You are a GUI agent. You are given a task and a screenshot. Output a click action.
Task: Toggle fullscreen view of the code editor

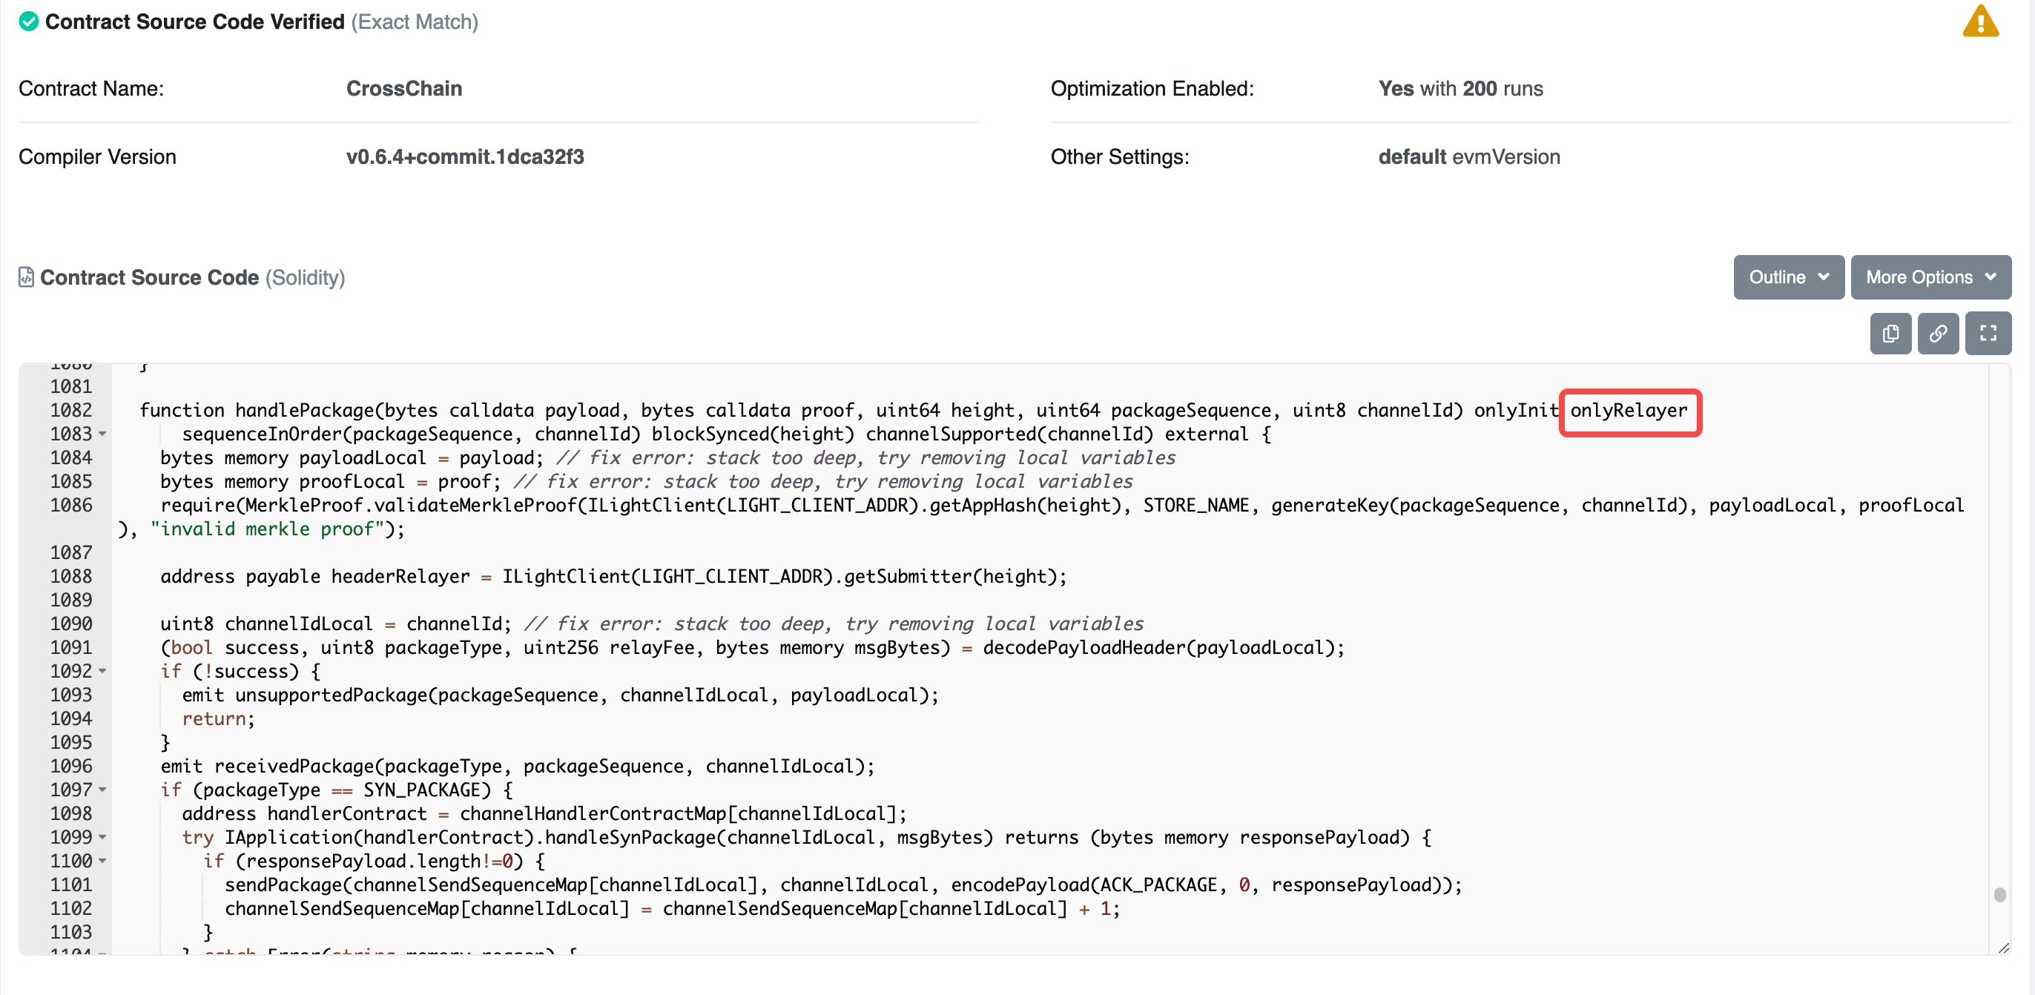coord(1988,334)
